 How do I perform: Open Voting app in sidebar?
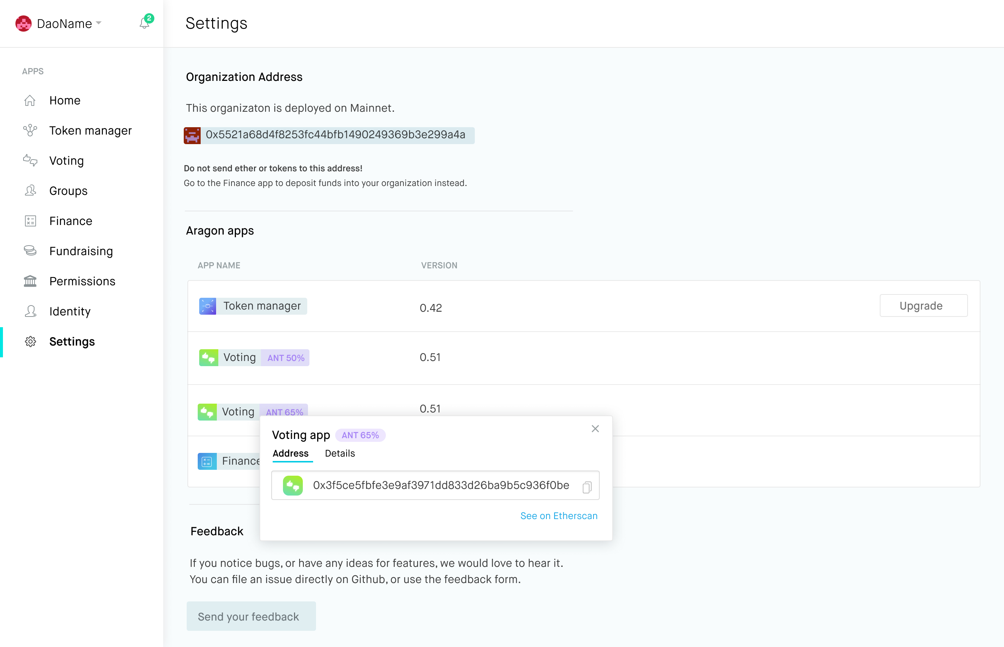coord(67,161)
